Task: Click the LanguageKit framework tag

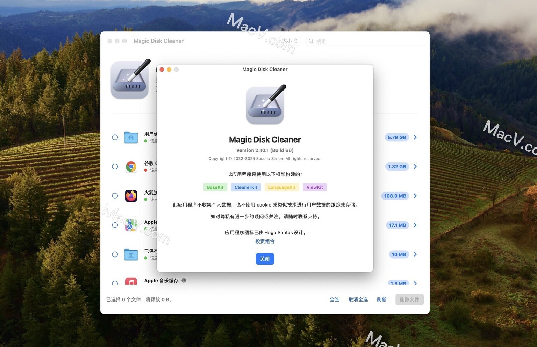Action: click(282, 187)
